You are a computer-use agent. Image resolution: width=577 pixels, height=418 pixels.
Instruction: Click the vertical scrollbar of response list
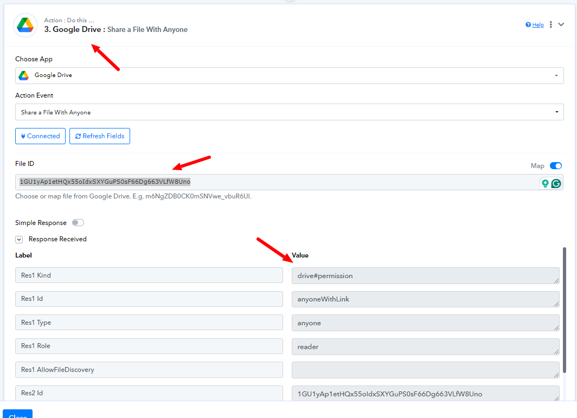pyautogui.click(x=565, y=309)
